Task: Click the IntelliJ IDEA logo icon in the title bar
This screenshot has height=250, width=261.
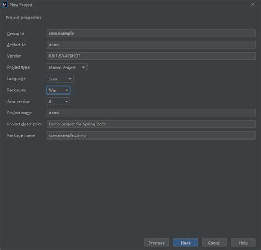Action: 4,4
